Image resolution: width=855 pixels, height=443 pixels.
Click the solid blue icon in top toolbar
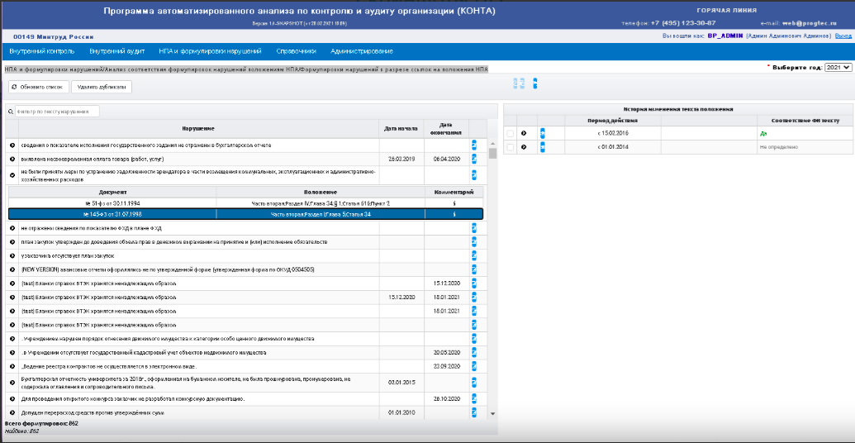pos(535,83)
